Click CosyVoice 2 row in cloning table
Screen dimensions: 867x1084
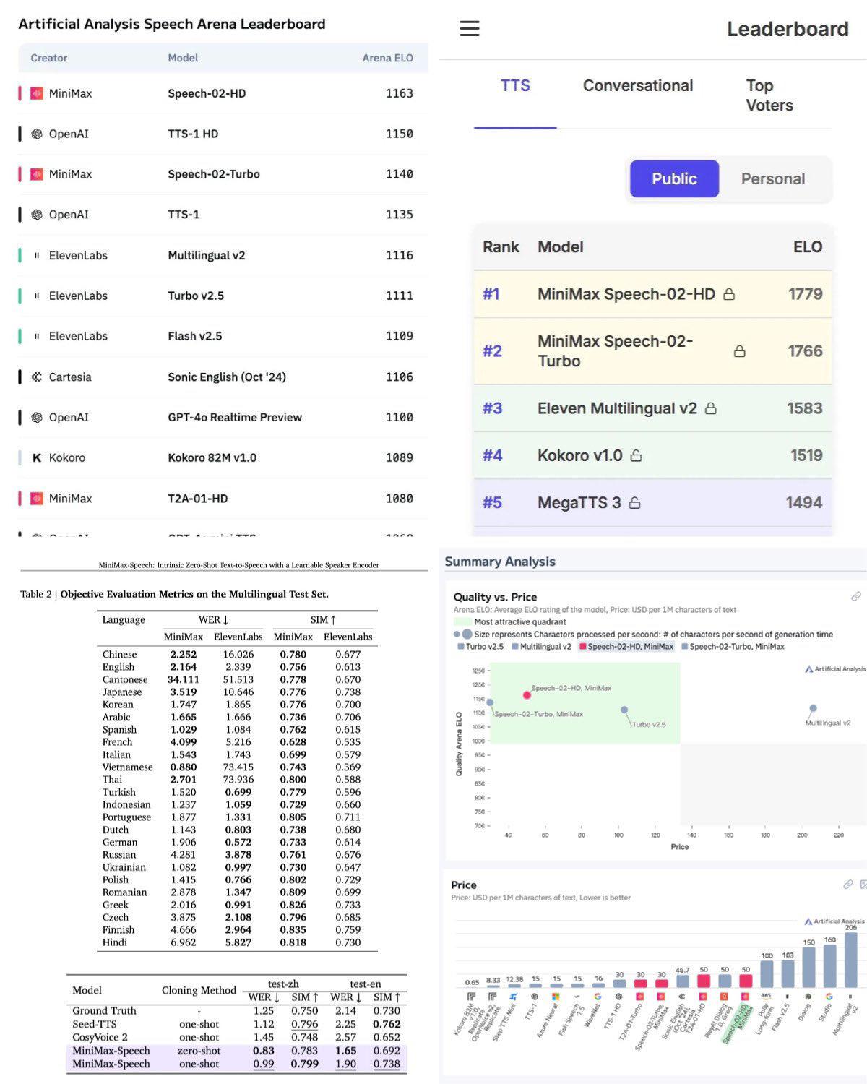pos(236,1037)
